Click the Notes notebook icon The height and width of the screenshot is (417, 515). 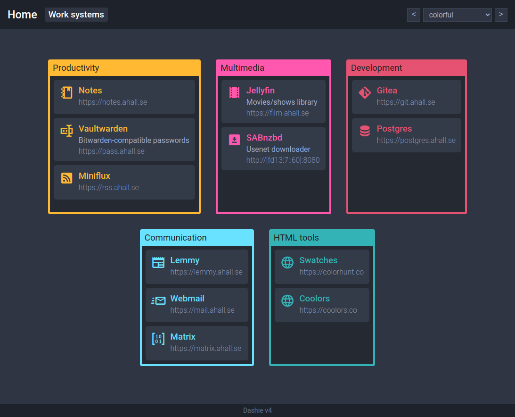coord(67,92)
